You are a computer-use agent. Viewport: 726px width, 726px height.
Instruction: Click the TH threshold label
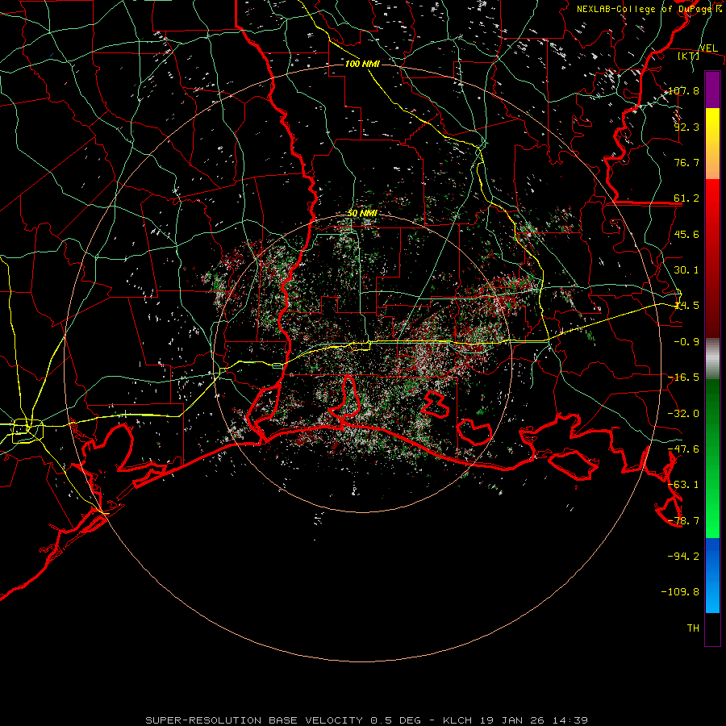693,628
